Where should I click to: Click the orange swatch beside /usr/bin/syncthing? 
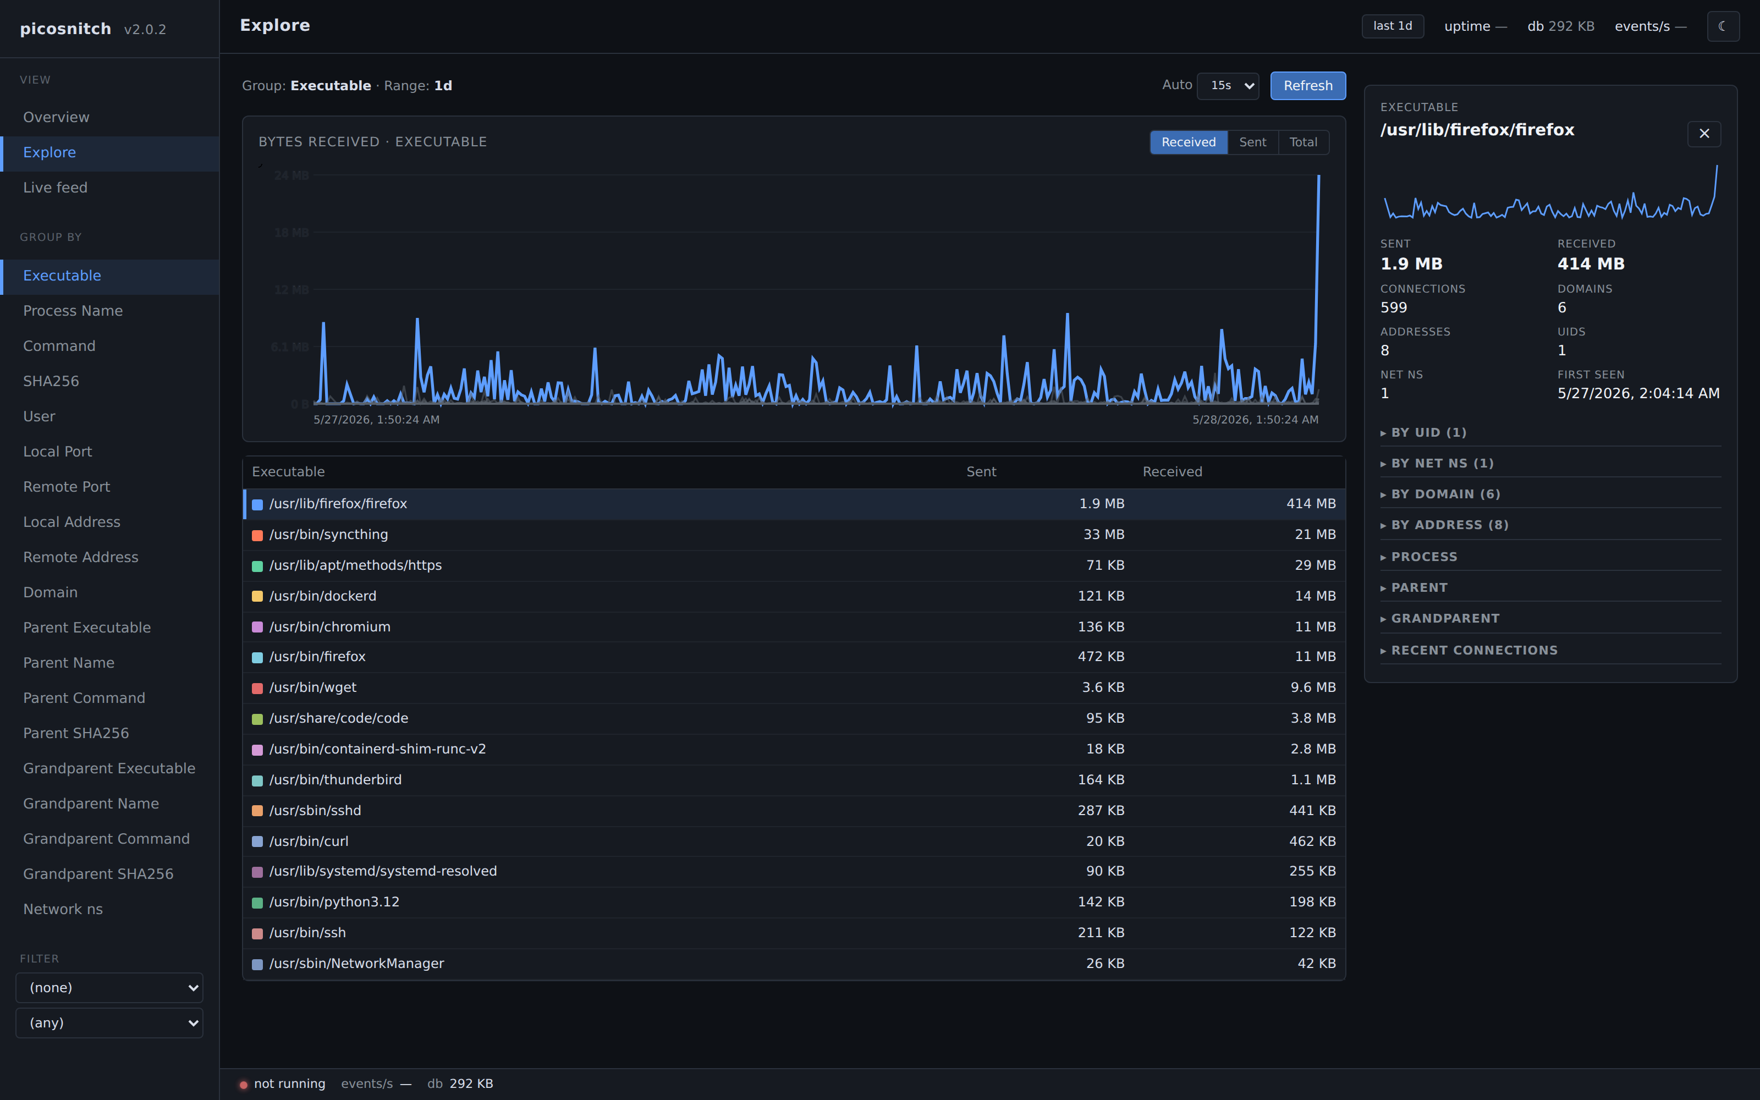257,536
